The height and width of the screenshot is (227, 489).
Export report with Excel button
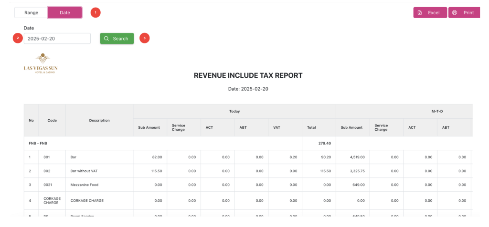pos(430,13)
